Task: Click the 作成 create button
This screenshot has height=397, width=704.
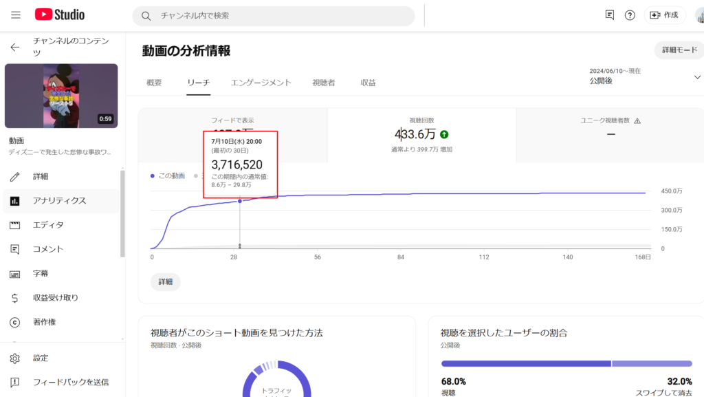Action: [x=664, y=15]
